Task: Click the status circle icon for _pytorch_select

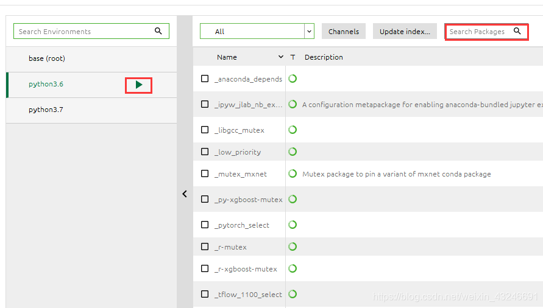Action: coord(293,225)
